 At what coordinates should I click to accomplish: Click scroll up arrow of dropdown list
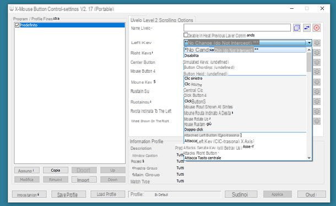[309, 50]
